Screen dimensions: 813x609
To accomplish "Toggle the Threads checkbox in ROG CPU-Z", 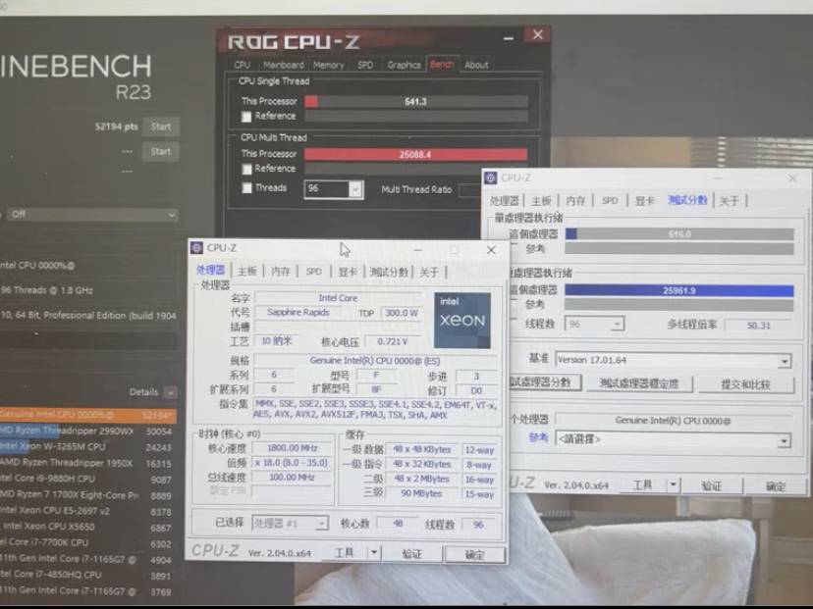I will (x=246, y=188).
